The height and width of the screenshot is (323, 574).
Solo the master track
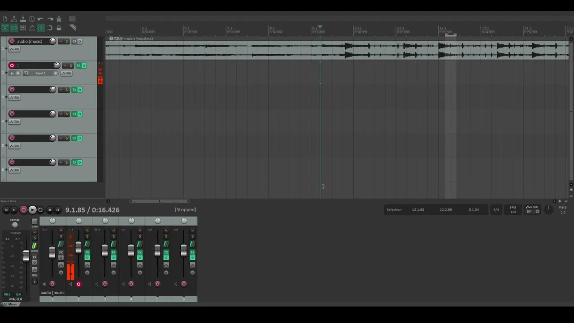coord(35,238)
